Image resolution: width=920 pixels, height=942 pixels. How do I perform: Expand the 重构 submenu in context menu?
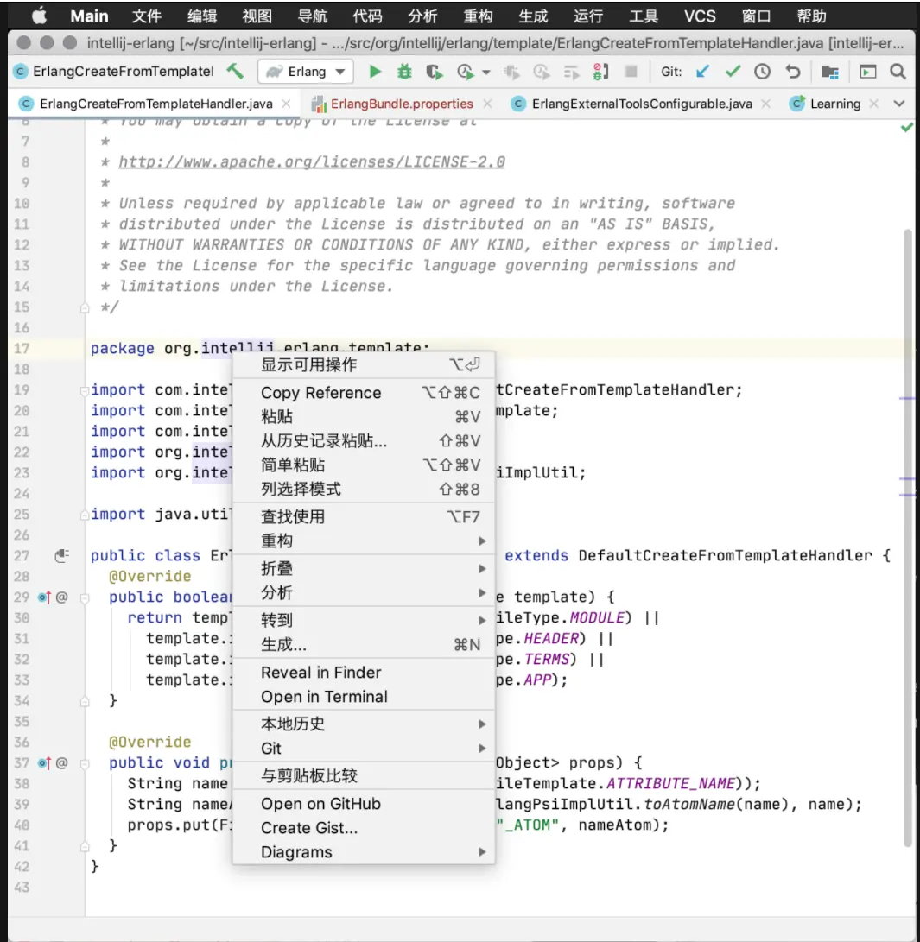[x=364, y=541]
